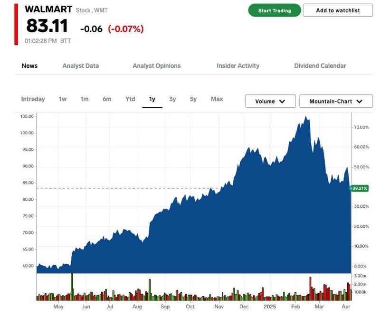This screenshot has width=380, height=315.
Task: Click the green 39.21% price marker
Action: [x=360, y=188]
